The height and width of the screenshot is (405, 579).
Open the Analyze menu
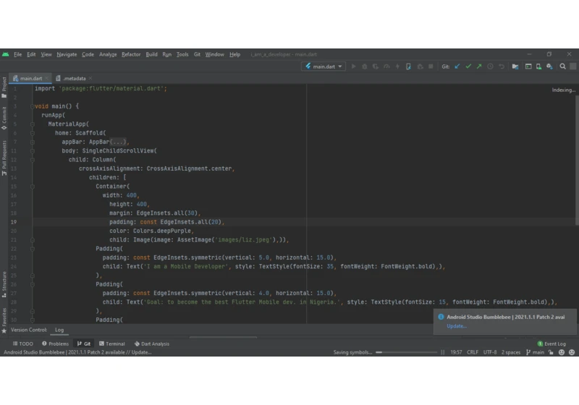pyautogui.click(x=108, y=54)
